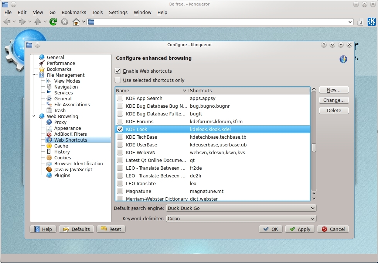Click the Appearance icon in the tree

[49, 128]
